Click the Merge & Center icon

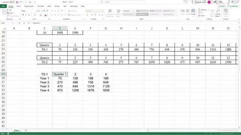point(69,15)
